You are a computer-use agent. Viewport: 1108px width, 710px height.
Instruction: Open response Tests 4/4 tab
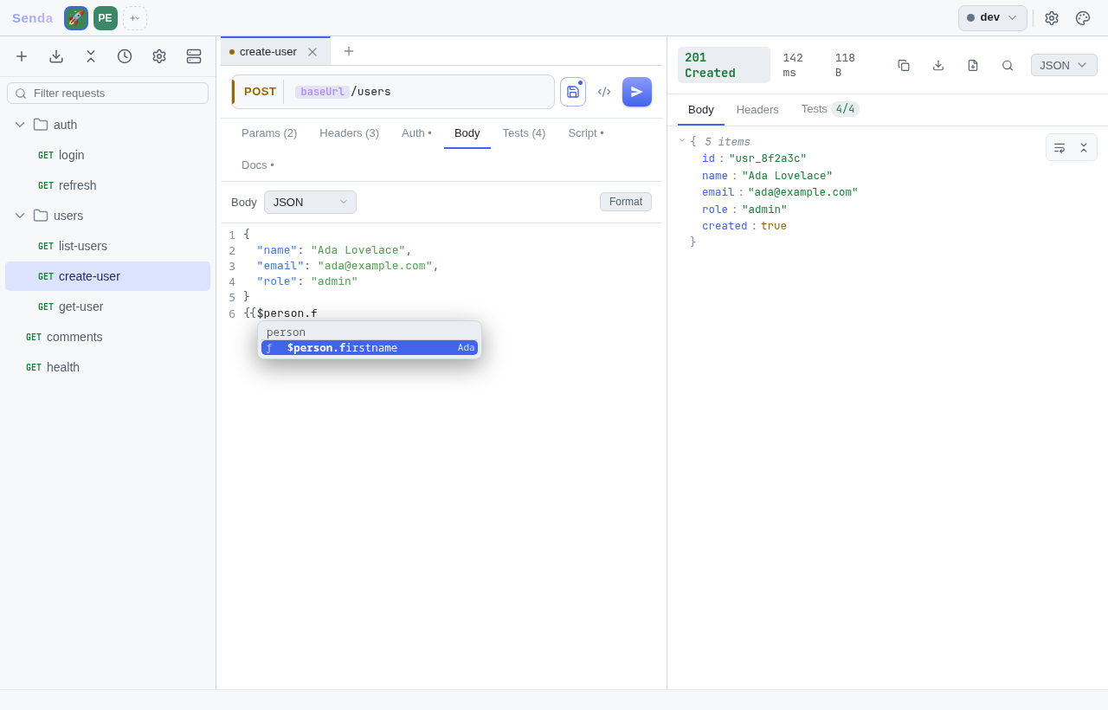pyautogui.click(x=830, y=110)
